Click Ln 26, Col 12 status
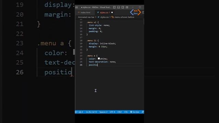This screenshot has height=123, width=219. [91, 112]
